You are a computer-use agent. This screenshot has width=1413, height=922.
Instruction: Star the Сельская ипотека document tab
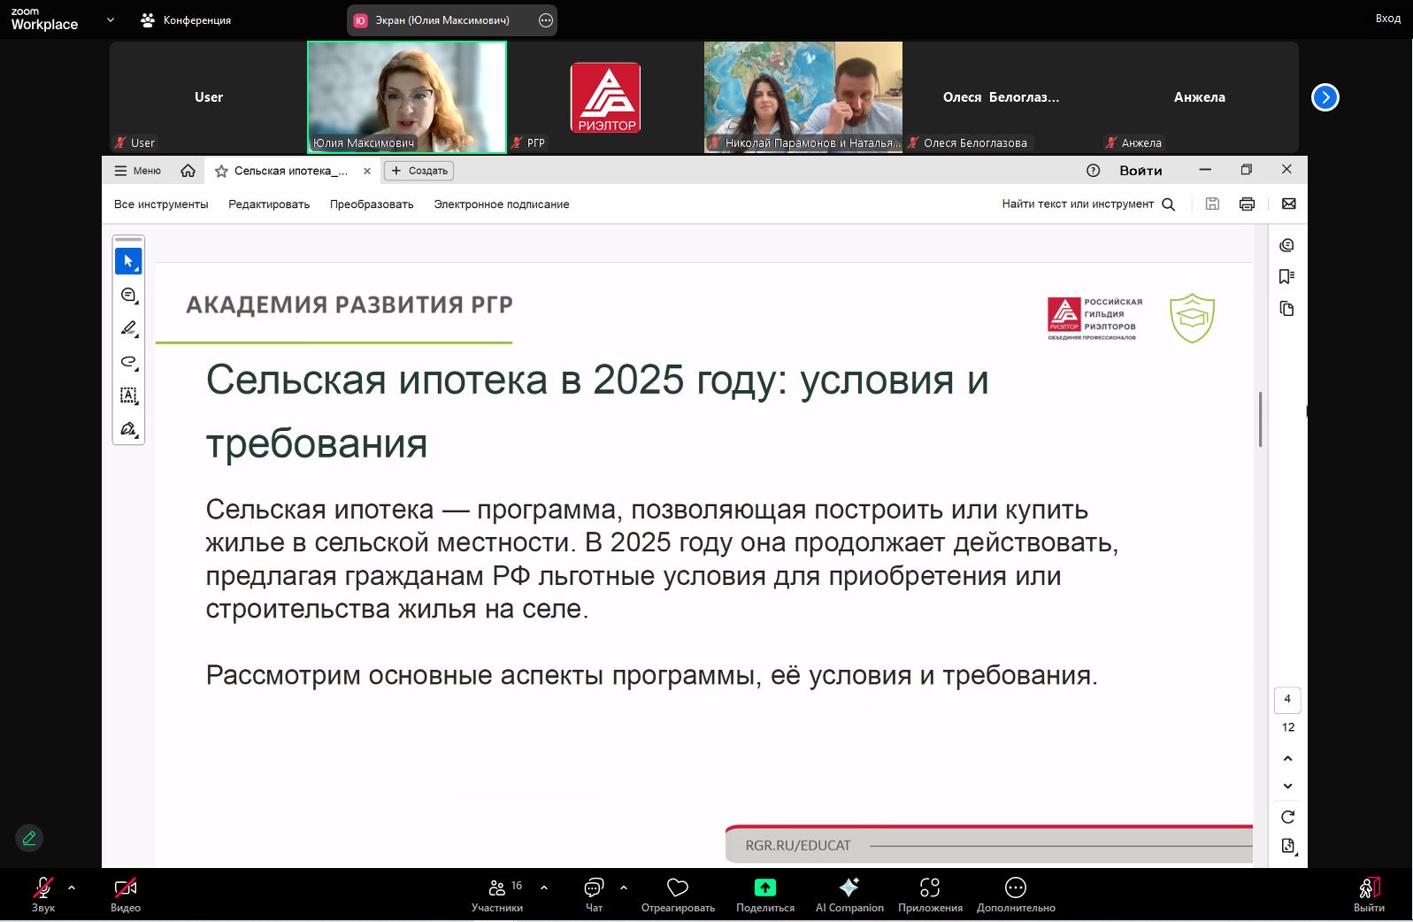[x=221, y=171]
